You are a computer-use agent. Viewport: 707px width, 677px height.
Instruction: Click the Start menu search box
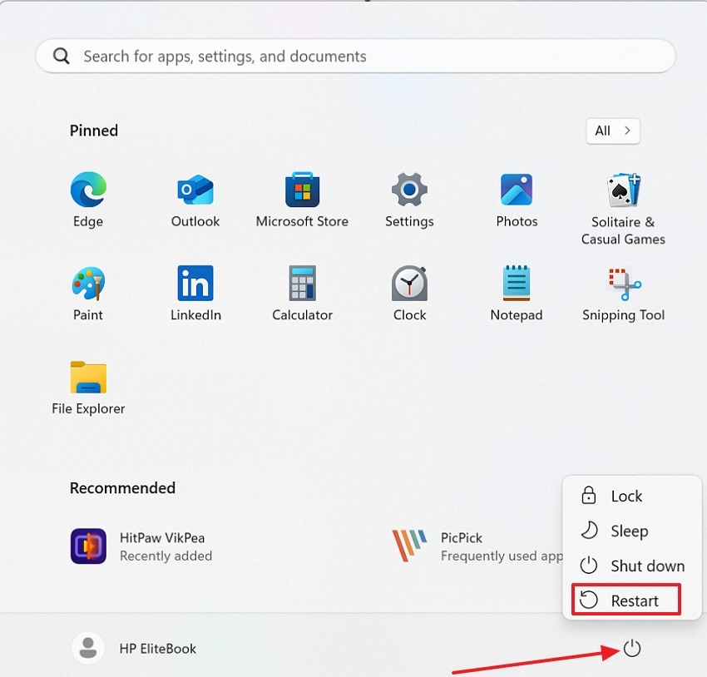(x=354, y=57)
